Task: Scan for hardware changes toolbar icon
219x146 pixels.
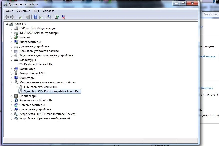Action: coord(49,17)
